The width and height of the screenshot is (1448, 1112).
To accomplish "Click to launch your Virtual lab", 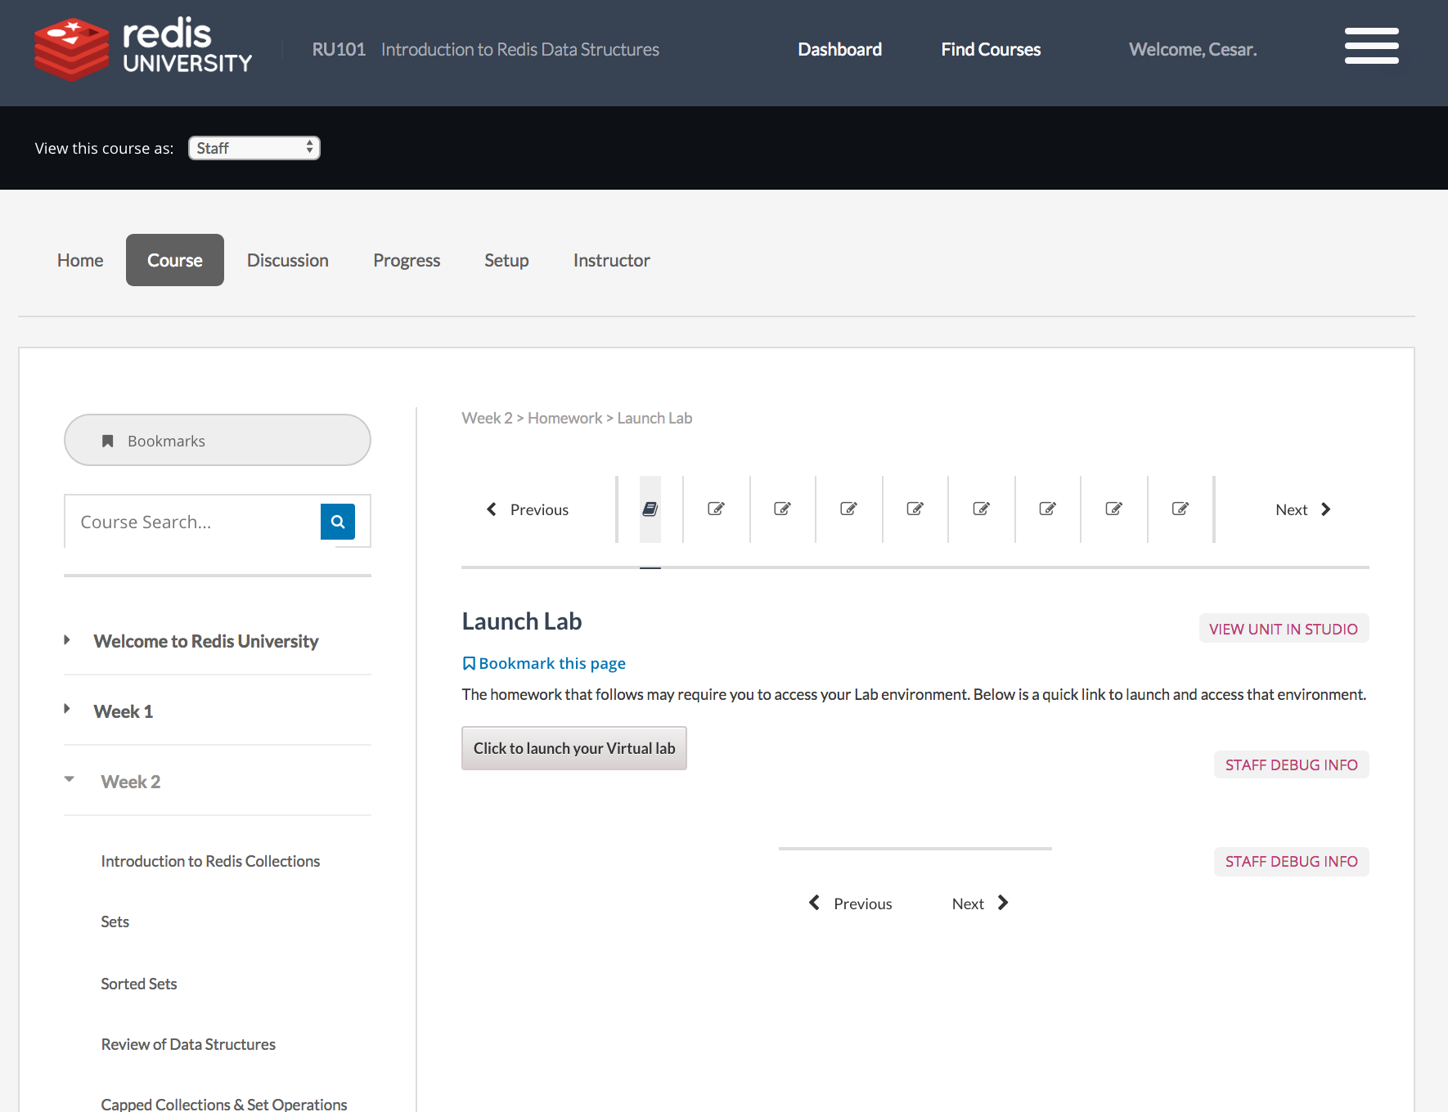I will [573, 748].
